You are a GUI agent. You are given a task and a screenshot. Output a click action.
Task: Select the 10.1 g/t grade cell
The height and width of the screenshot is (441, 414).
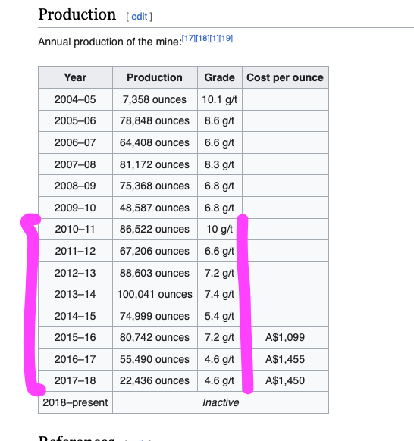click(220, 99)
